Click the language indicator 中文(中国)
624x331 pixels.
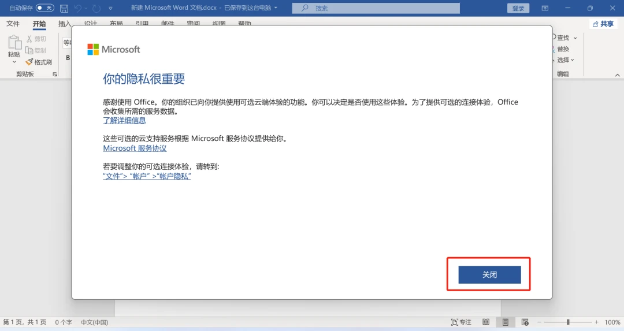click(94, 322)
